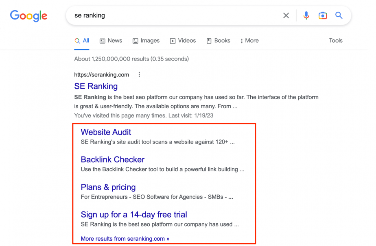
Task: Expand the More search categories dropdown
Action: (249, 41)
